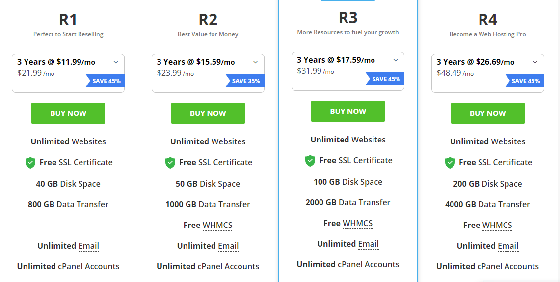The width and height of the screenshot is (560, 282).
Task: Open the SSL Certificate link under R2
Action: pos(225,162)
